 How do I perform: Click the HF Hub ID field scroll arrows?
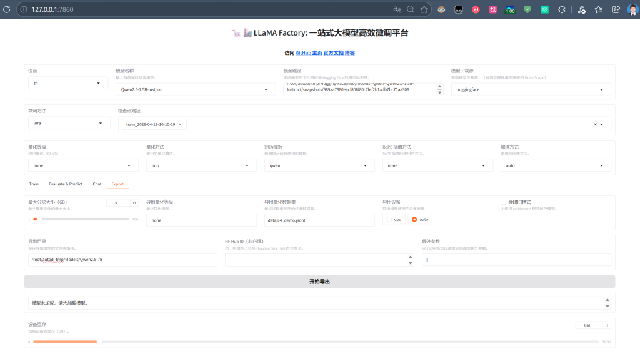tap(410, 260)
